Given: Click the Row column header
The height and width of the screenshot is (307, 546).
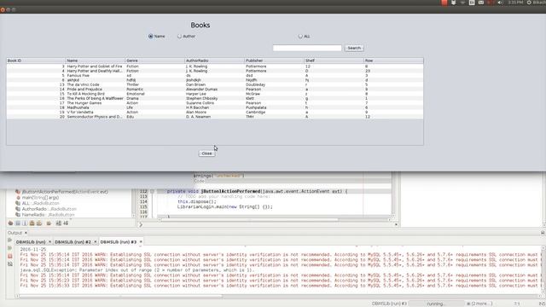Looking at the screenshot, I should click(393, 61).
